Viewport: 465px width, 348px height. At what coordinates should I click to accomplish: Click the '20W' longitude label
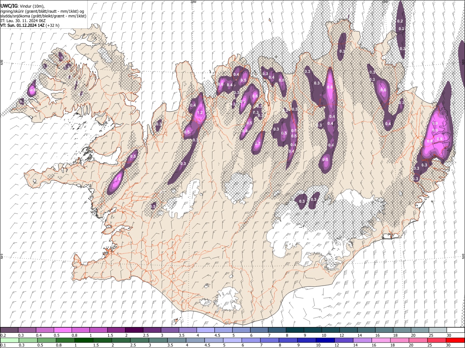point(193,2)
